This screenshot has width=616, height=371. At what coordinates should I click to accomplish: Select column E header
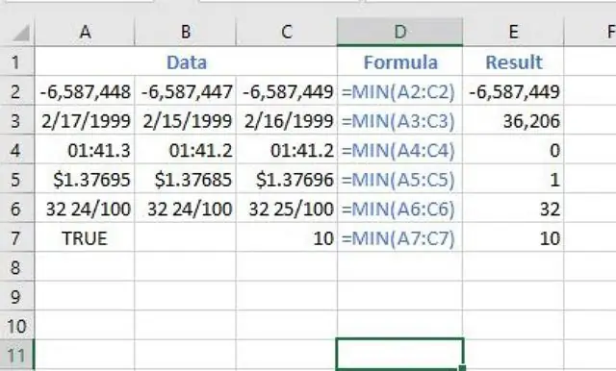pos(513,32)
